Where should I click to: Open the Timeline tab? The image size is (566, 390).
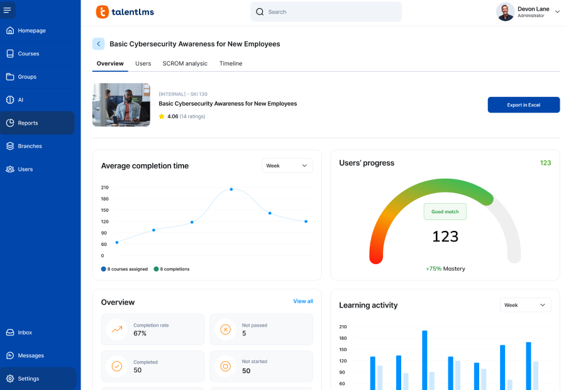[x=231, y=64]
